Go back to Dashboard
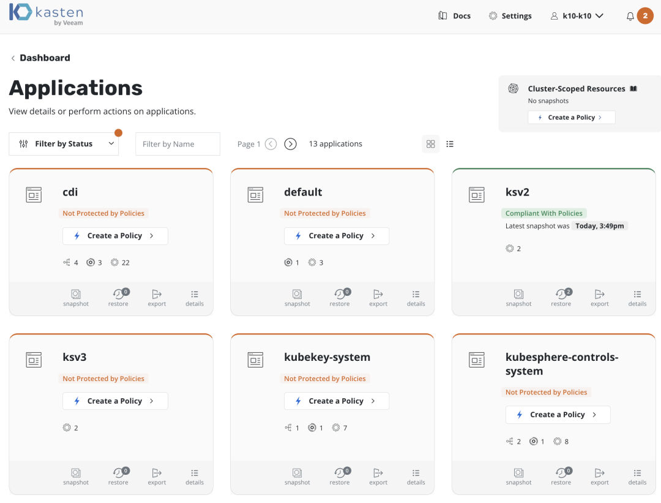 click(40, 58)
